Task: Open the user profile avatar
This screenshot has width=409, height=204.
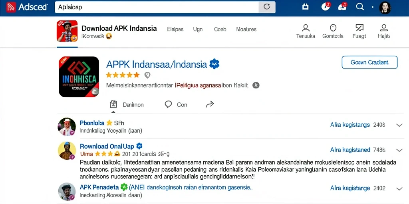Action: pos(385,8)
